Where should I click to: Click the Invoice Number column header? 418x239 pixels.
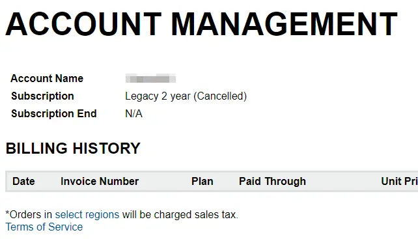tap(100, 182)
